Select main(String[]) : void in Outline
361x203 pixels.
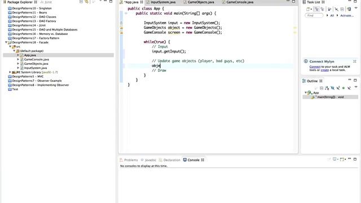[x=331, y=97]
